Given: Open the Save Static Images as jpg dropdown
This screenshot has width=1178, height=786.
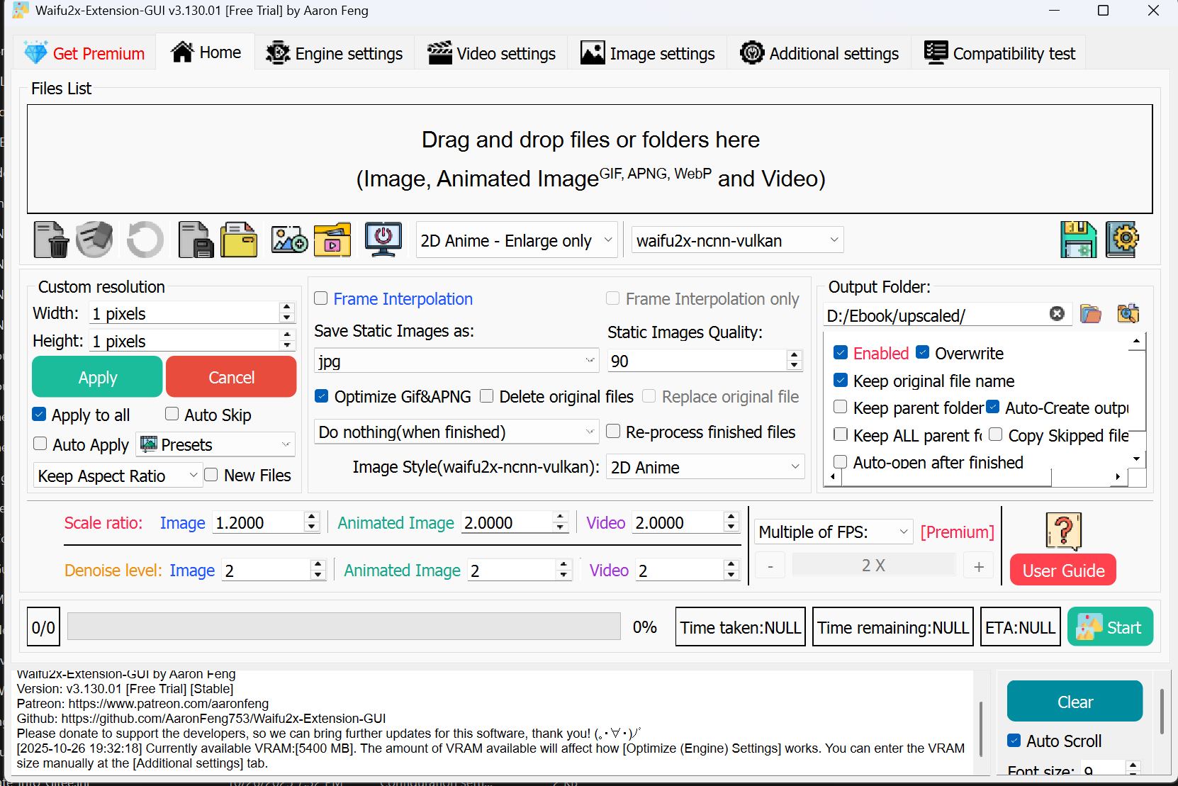Looking at the screenshot, I should [x=456, y=361].
